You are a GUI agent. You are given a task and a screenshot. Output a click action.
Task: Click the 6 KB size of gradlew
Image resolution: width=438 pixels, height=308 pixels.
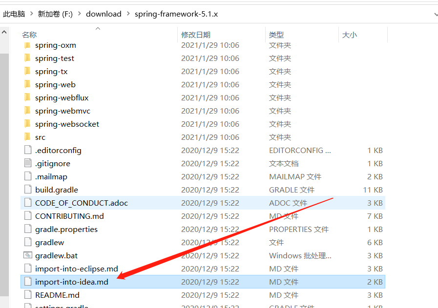375,243
